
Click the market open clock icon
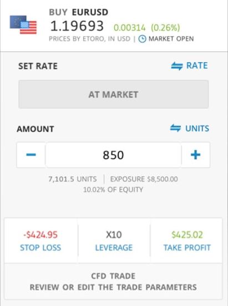(x=142, y=39)
